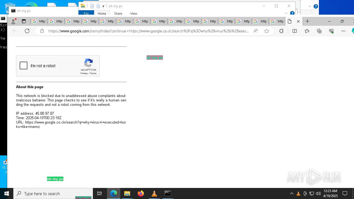Viewport: 354px width, 199px height.
Task: Open Edge Favorites list
Action: point(307,31)
